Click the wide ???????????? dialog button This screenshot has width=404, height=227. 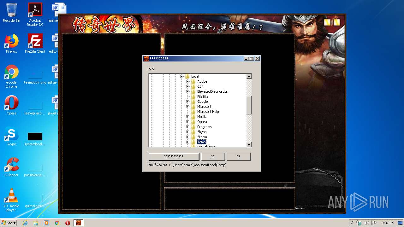point(174,157)
